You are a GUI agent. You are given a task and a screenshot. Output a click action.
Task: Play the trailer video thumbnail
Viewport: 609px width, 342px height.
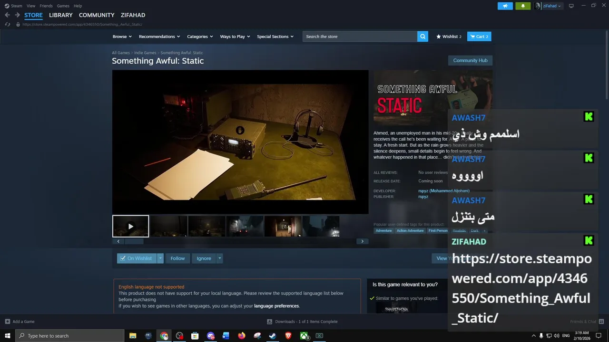click(131, 226)
